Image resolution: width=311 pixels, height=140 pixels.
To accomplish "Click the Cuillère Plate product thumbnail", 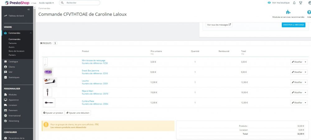I will (49, 103).
